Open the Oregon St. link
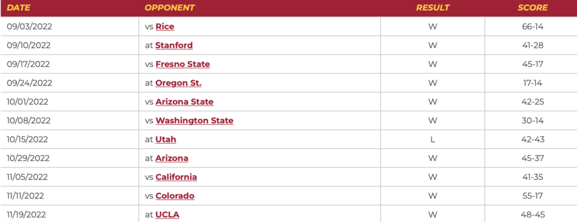 (x=179, y=83)
